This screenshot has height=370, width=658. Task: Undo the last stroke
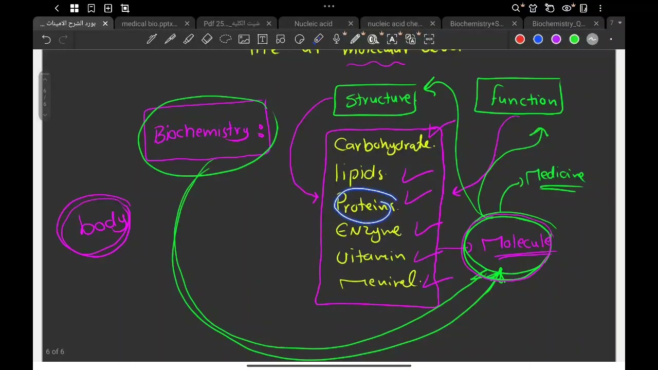(46, 39)
